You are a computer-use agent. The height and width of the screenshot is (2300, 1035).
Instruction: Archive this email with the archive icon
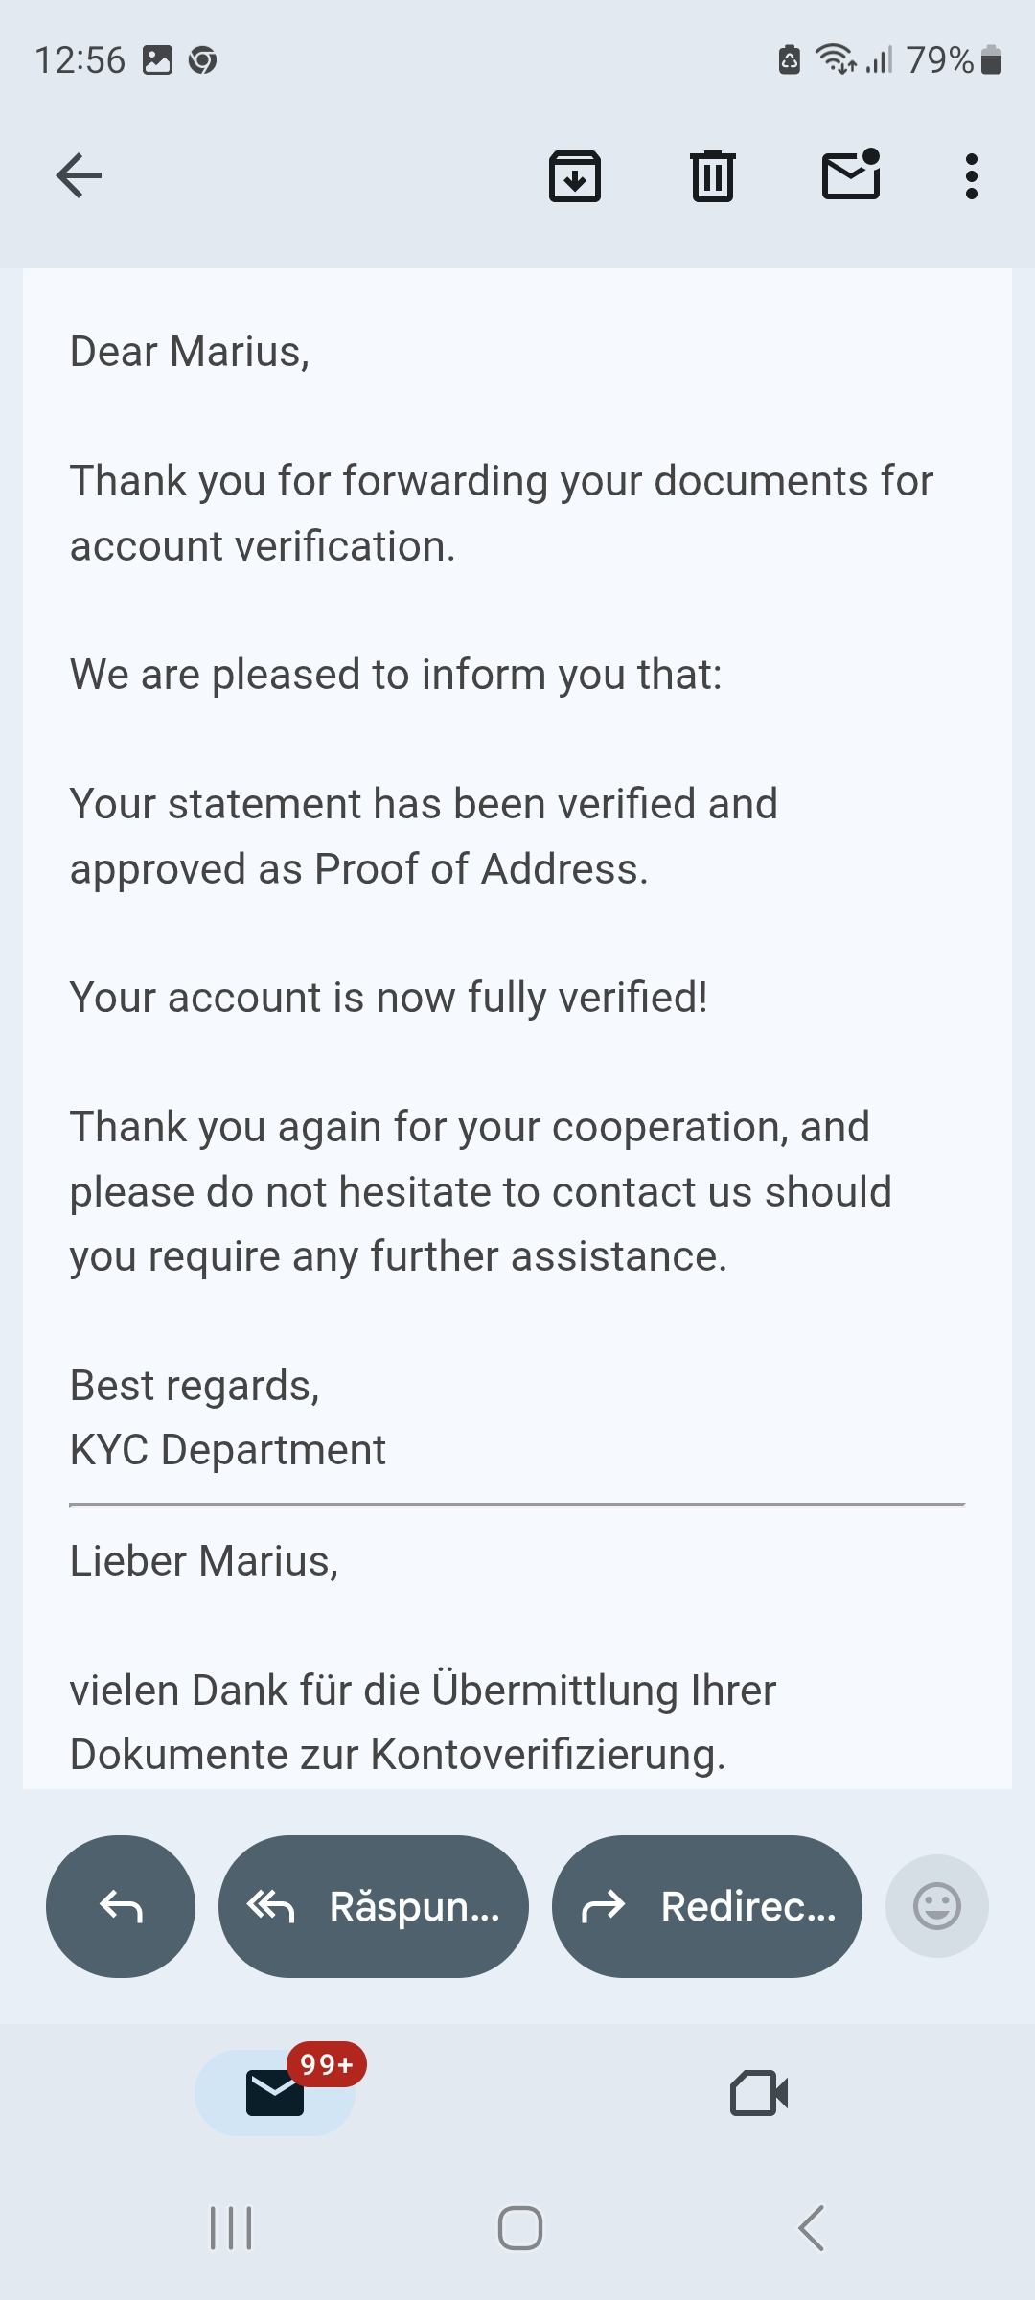click(574, 176)
